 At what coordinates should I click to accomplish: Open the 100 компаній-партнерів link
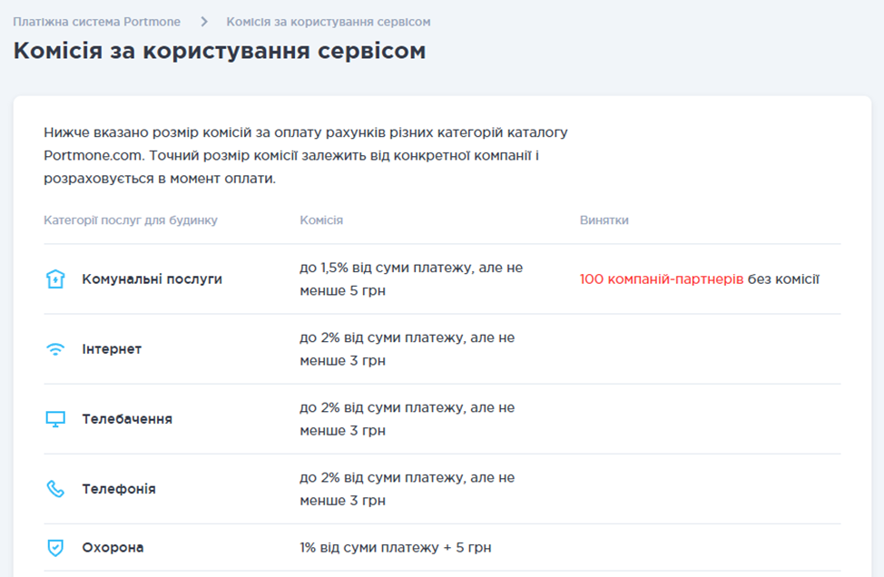tap(661, 279)
